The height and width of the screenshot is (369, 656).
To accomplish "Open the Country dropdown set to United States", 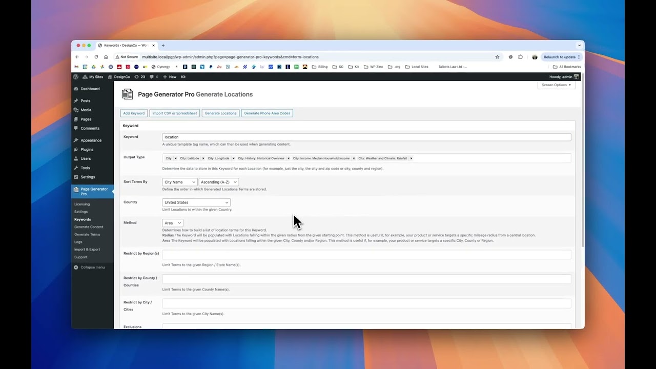I will point(196,202).
